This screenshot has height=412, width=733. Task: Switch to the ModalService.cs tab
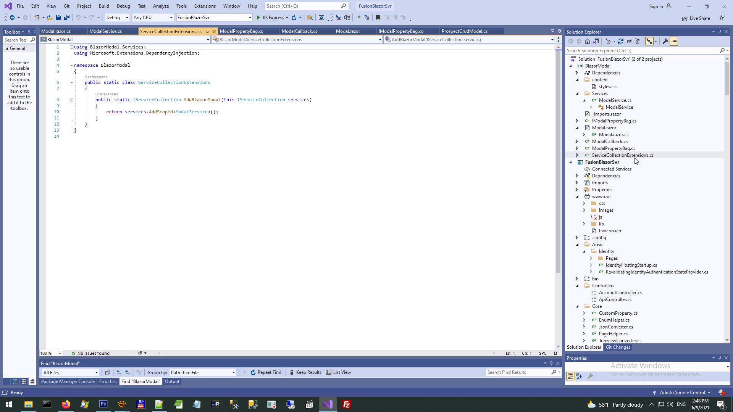[x=106, y=31]
